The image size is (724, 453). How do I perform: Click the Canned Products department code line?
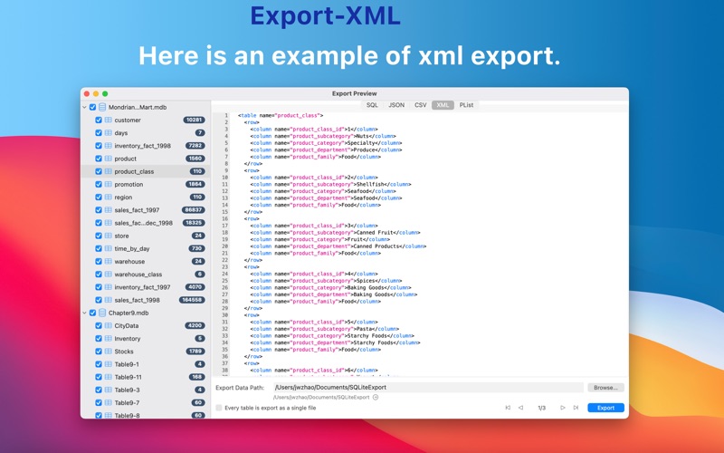338,246
